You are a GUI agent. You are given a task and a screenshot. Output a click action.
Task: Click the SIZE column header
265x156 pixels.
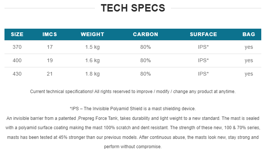(x=17, y=34)
